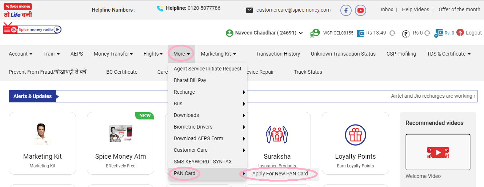Expand the Bus submenu
Screen dimensions: 484x187
click(208, 103)
